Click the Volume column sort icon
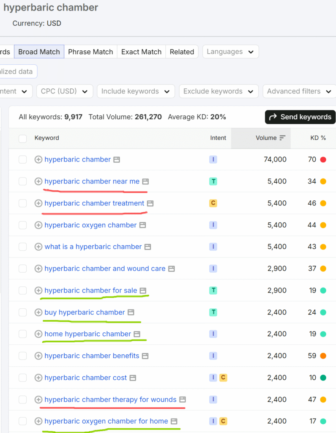The image size is (336, 433). [x=282, y=138]
